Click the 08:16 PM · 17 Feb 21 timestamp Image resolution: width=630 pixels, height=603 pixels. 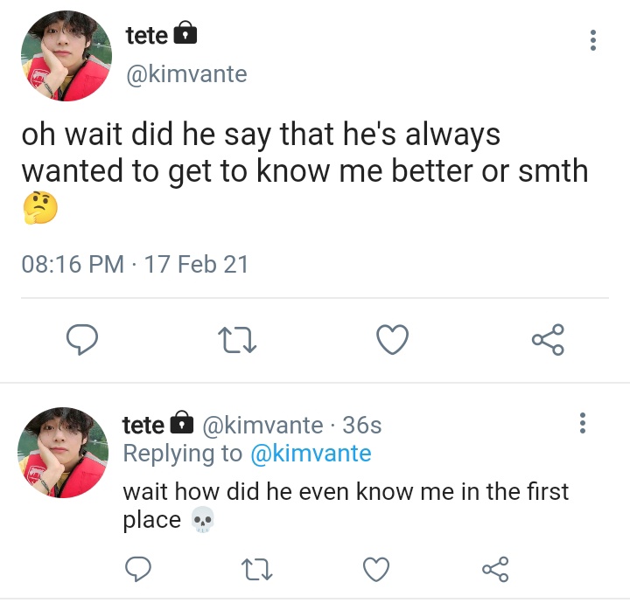click(135, 265)
